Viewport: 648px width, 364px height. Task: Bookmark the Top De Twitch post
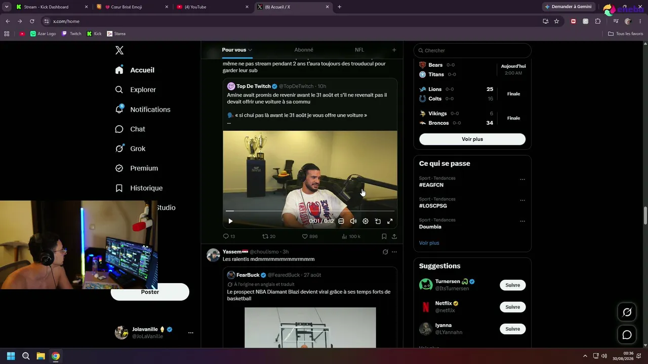pyautogui.click(x=384, y=236)
